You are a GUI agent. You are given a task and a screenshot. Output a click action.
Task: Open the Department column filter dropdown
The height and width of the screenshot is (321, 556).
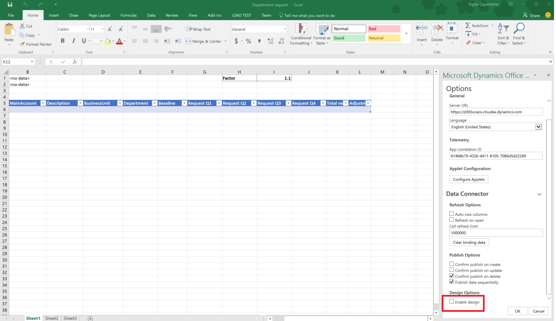pyautogui.click(x=154, y=103)
